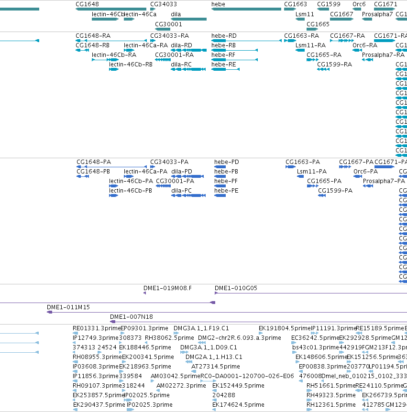Select transcript CG1648-RB
407x412 pixels.
[x=92, y=45]
